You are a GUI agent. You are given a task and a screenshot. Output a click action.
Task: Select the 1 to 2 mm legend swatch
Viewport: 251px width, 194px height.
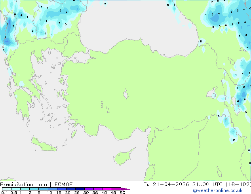click(25, 189)
